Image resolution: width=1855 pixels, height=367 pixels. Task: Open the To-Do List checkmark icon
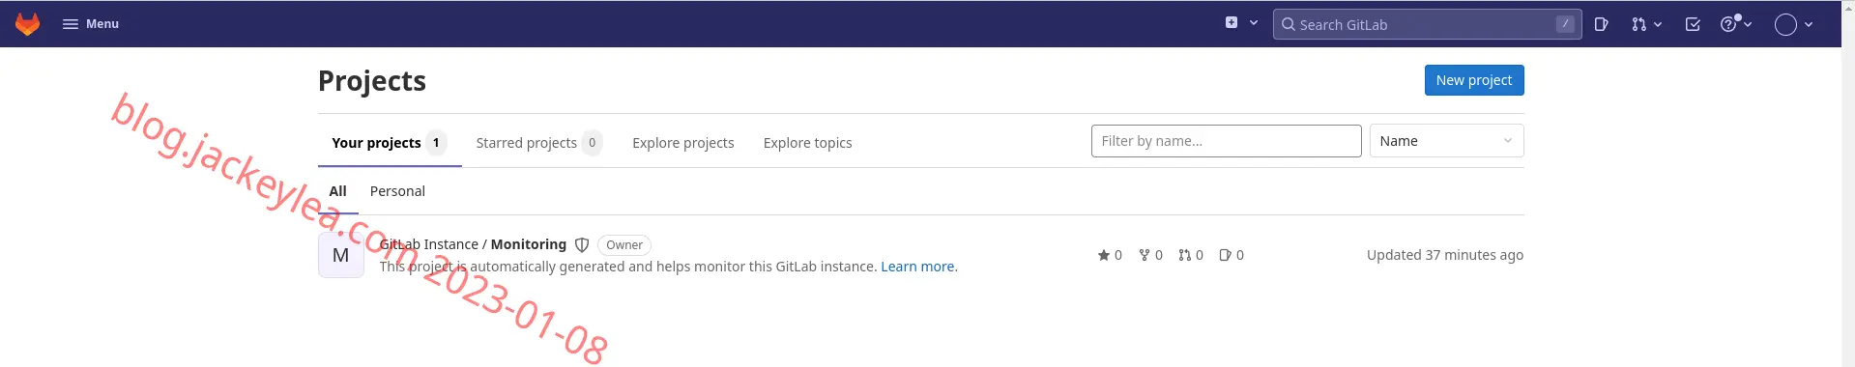coord(1693,24)
